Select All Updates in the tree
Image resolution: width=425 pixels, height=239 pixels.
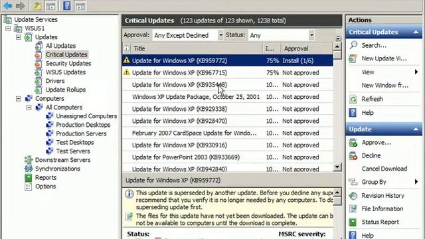(60, 46)
